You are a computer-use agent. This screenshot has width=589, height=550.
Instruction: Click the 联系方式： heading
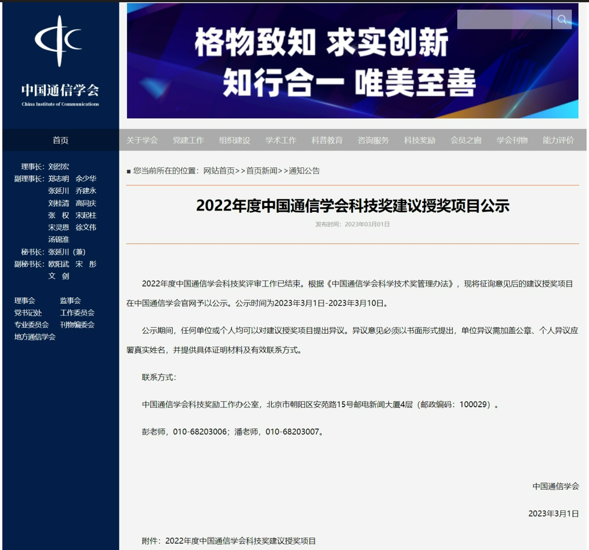click(159, 377)
